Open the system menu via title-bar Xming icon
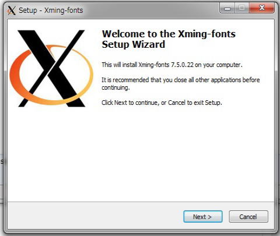The height and width of the screenshot is (236, 280). point(11,10)
